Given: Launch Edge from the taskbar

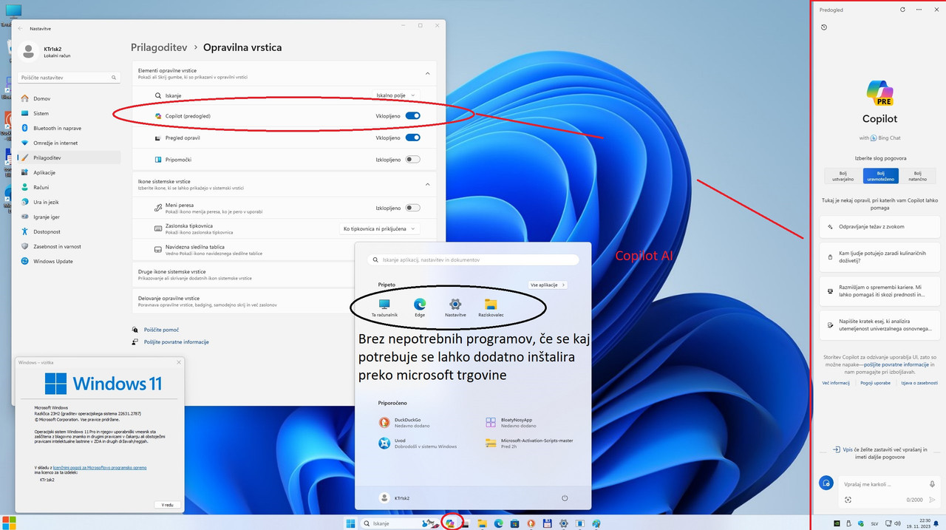Looking at the screenshot, I should click(x=499, y=523).
